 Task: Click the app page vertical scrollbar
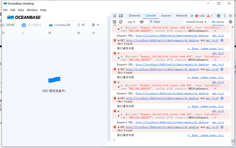point(109,79)
